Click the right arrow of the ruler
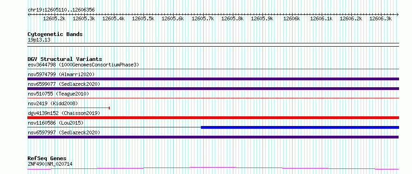Viewport: 412px width, 174px height. 398,14
